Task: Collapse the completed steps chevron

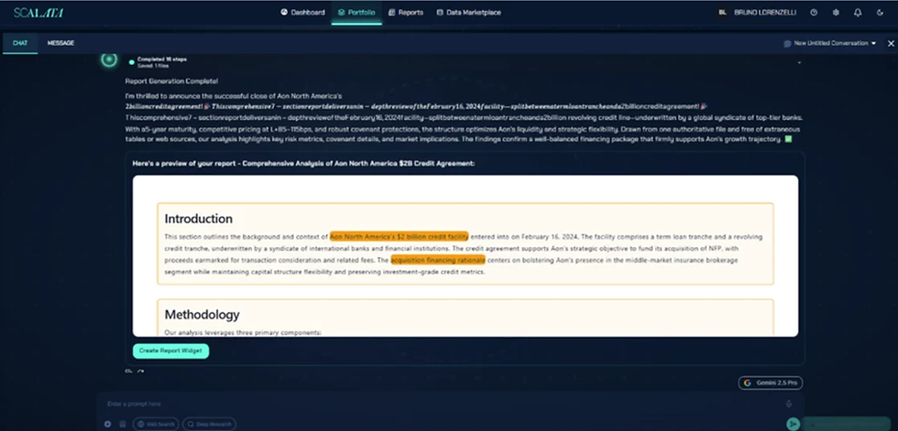Action: pos(799,61)
